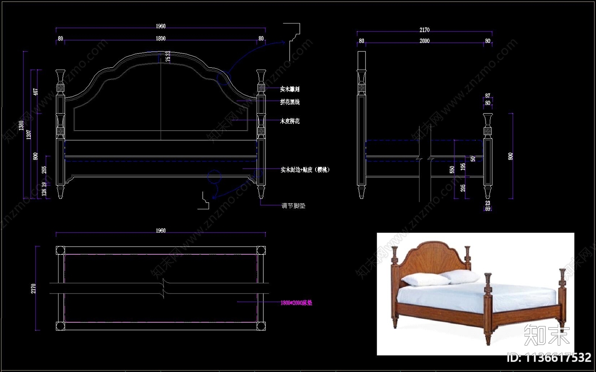
Task: Click the cornice molding profile detail sketch
Action: tap(293, 34)
